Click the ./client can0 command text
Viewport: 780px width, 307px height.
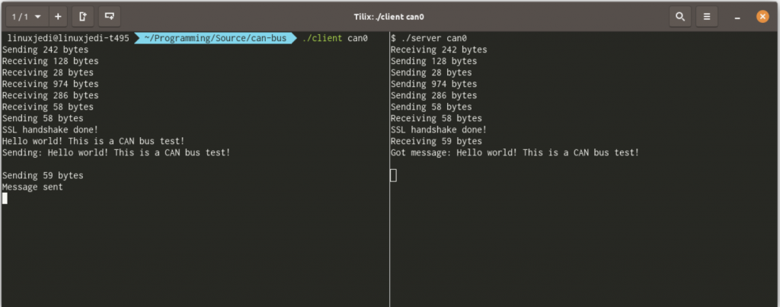click(x=335, y=38)
